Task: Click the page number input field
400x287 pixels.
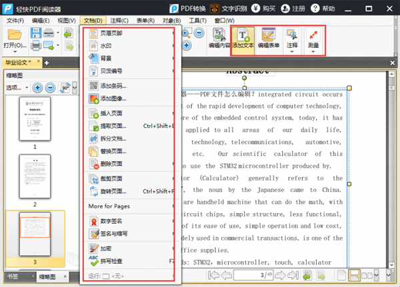Action: pos(250,275)
